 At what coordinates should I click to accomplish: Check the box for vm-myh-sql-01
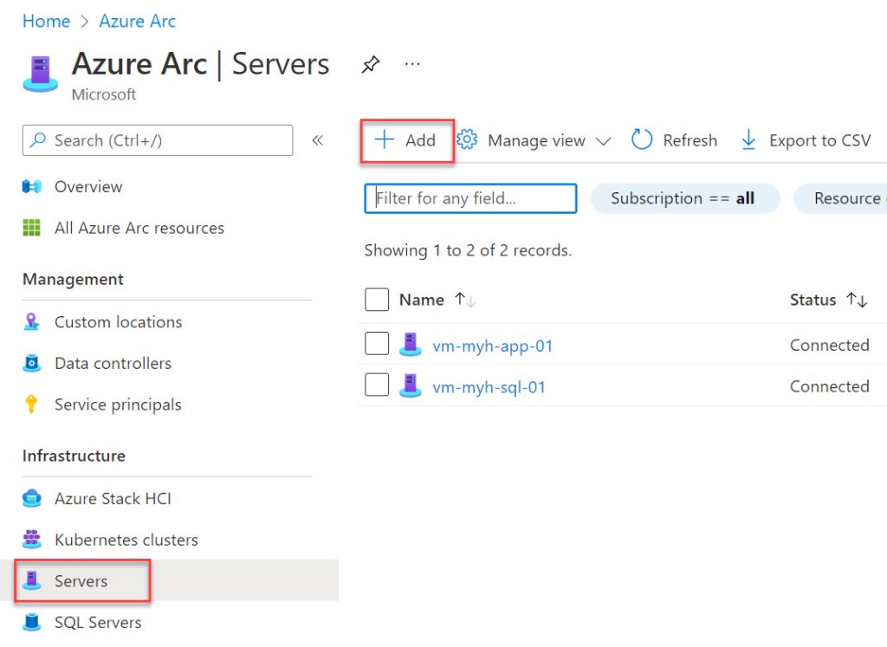[377, 386]
